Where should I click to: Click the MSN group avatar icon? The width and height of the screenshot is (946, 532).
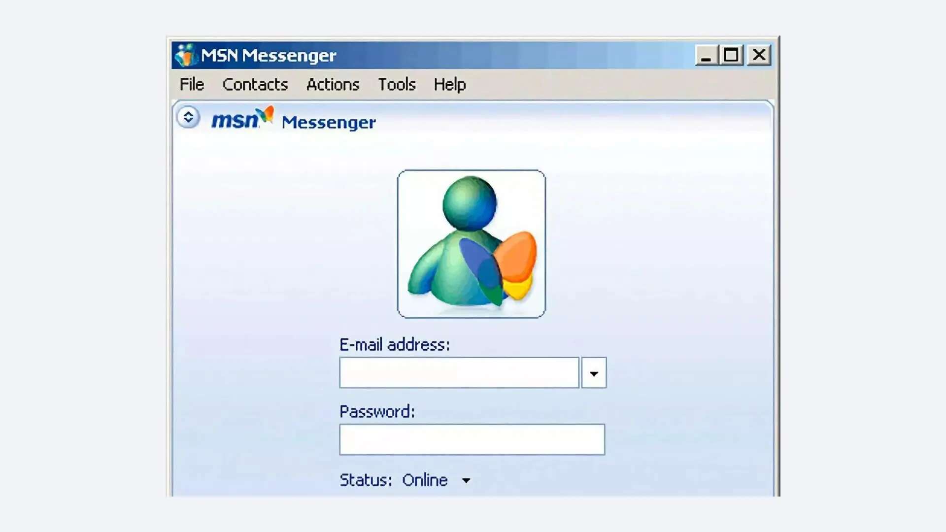click(x=473, y=244)
